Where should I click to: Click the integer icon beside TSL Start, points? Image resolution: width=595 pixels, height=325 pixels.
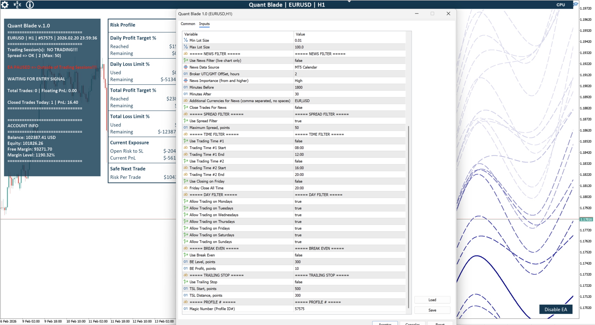coord(186,289)
